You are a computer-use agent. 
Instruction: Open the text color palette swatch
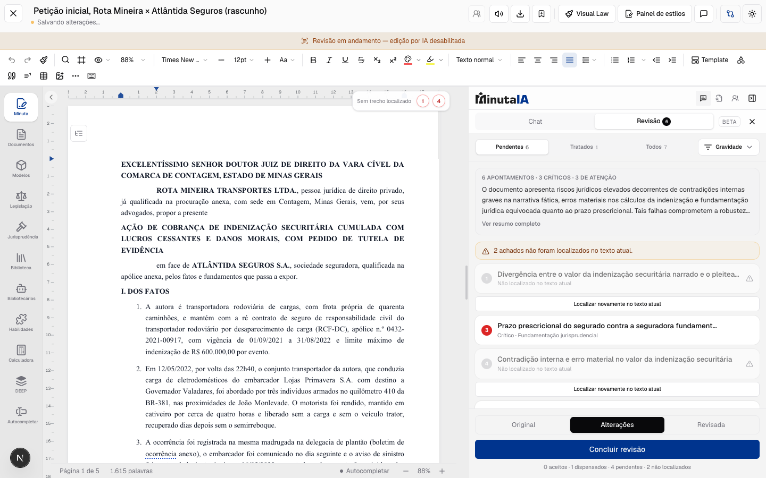408,60
